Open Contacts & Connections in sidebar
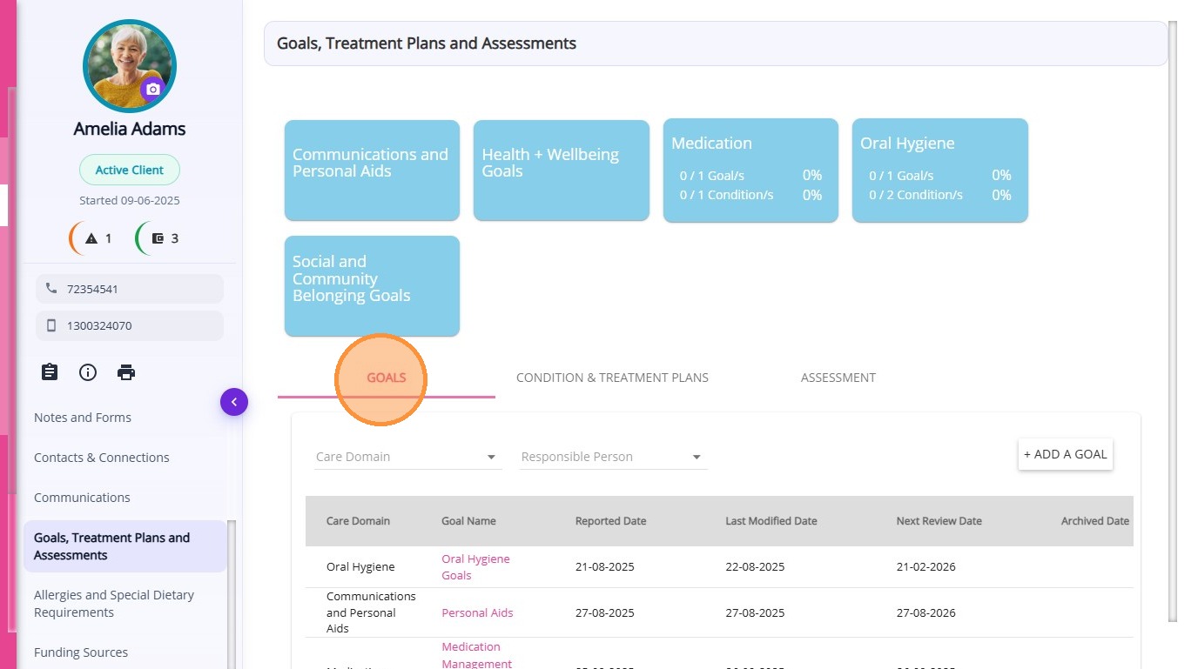Viewport: 1198px width, 669px height. (x=102, y=458)
